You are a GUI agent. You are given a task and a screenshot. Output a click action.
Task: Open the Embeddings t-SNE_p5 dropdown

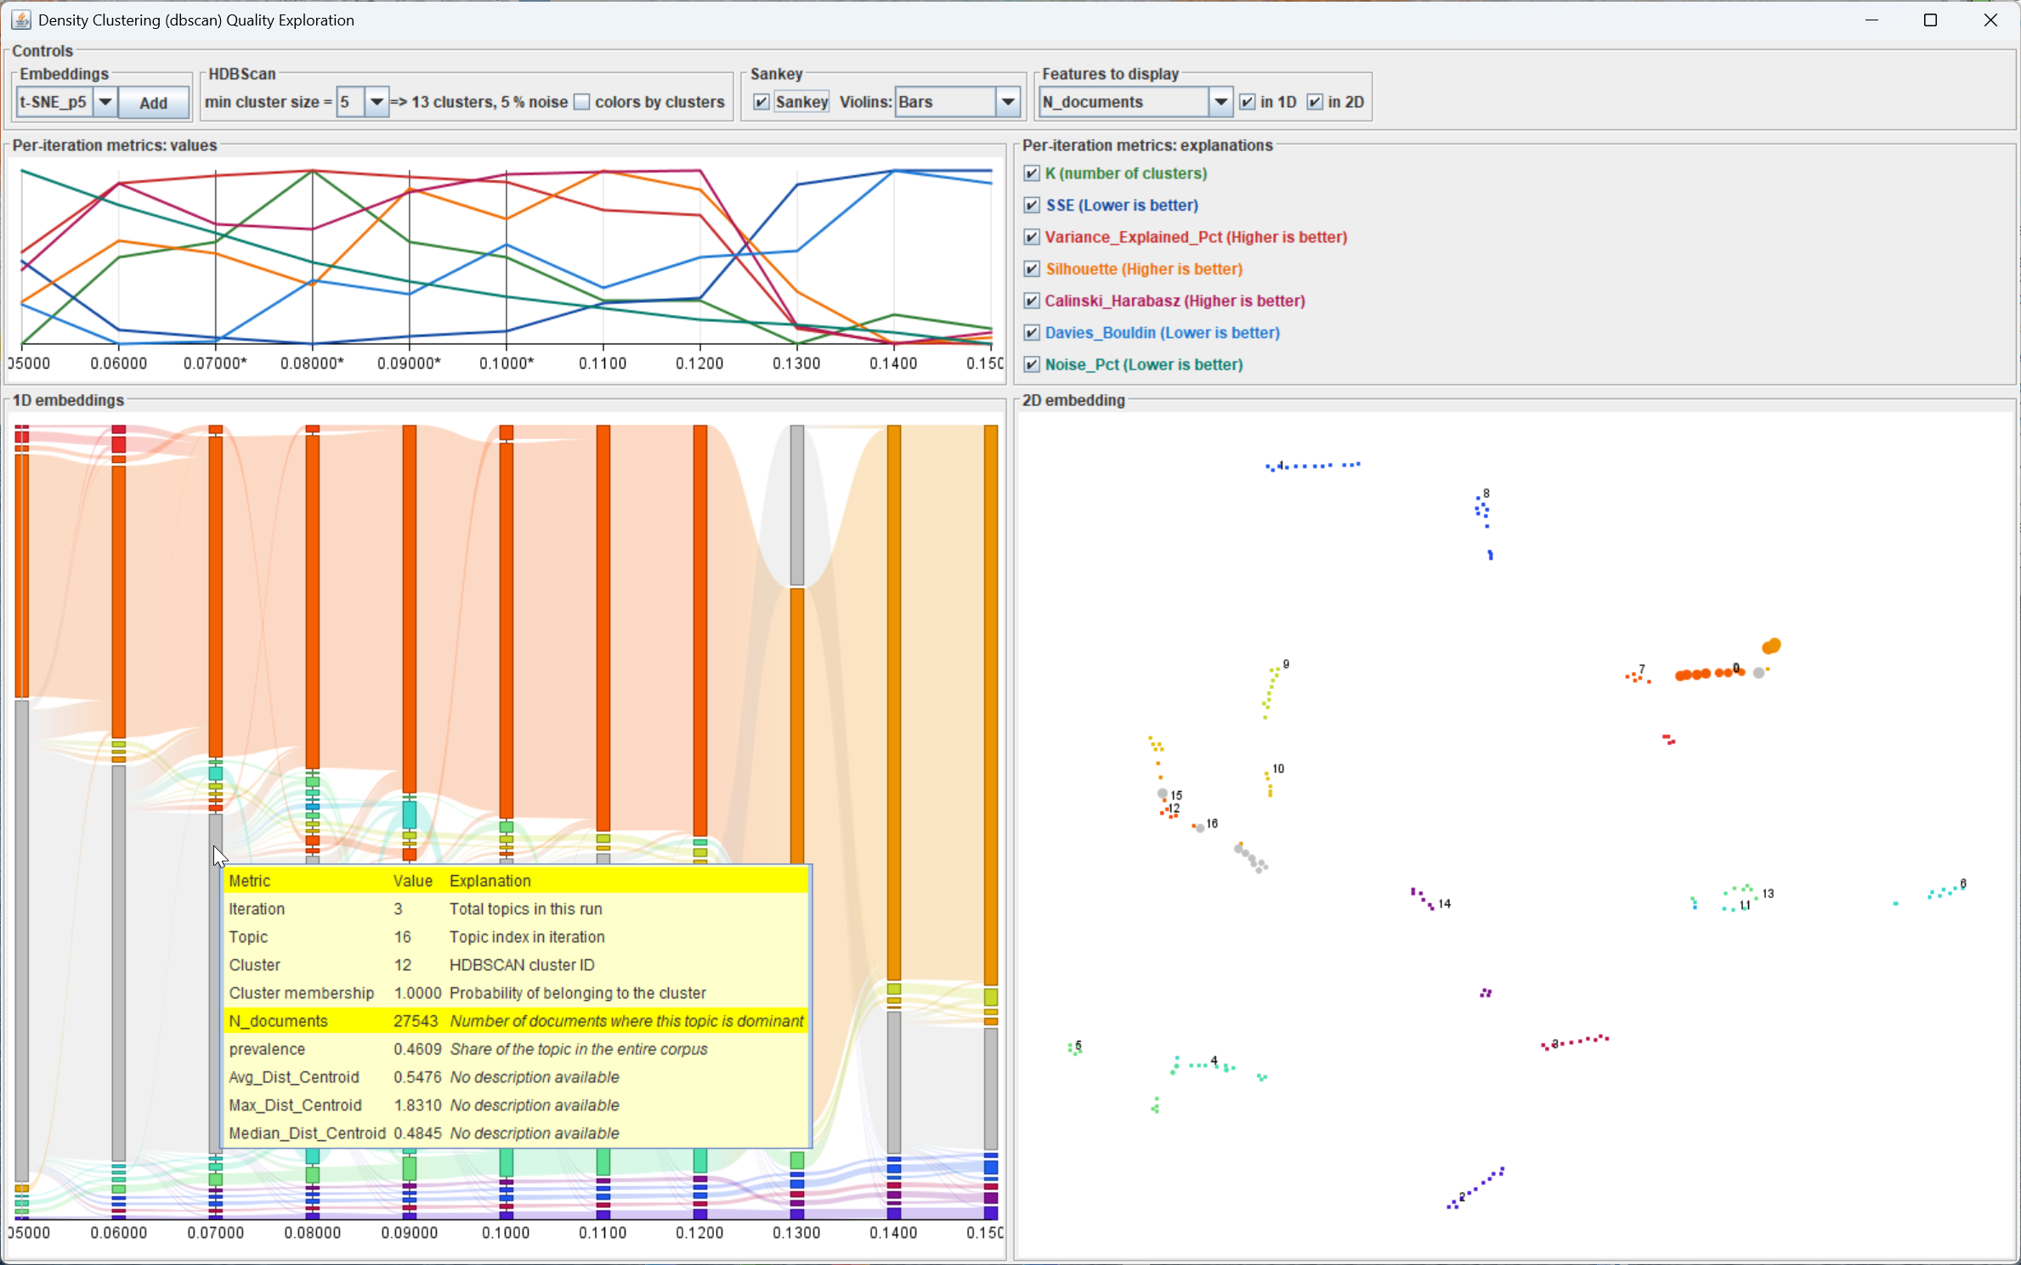point(105,102)
